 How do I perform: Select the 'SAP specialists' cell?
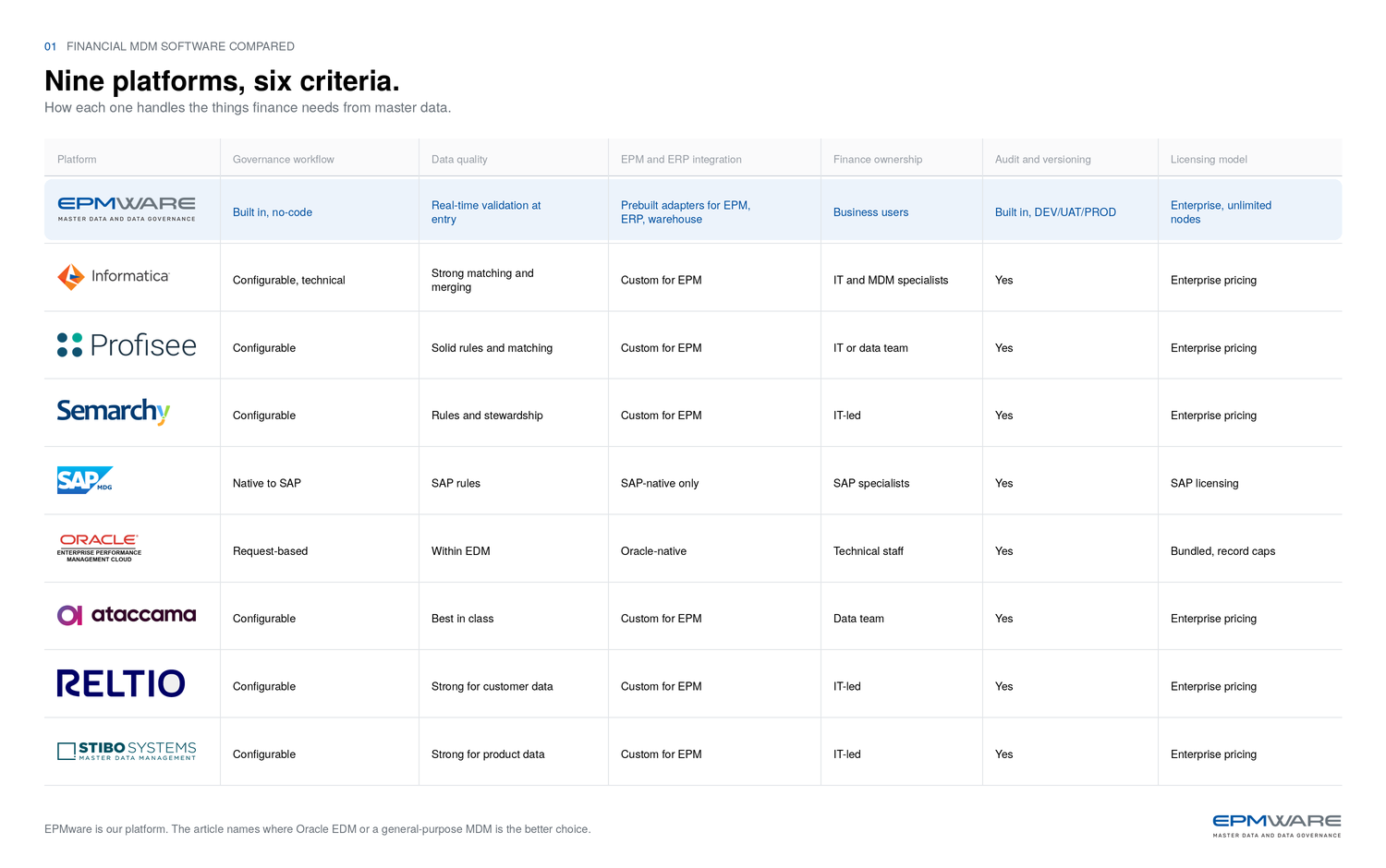click(x=871, y=483)
